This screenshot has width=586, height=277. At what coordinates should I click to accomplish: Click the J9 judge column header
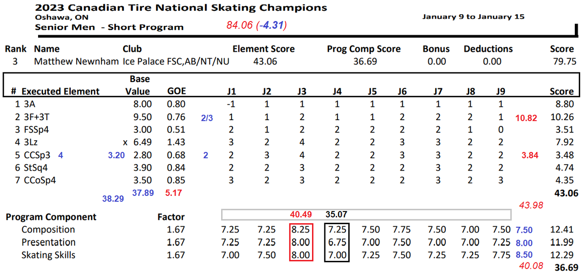501,91
